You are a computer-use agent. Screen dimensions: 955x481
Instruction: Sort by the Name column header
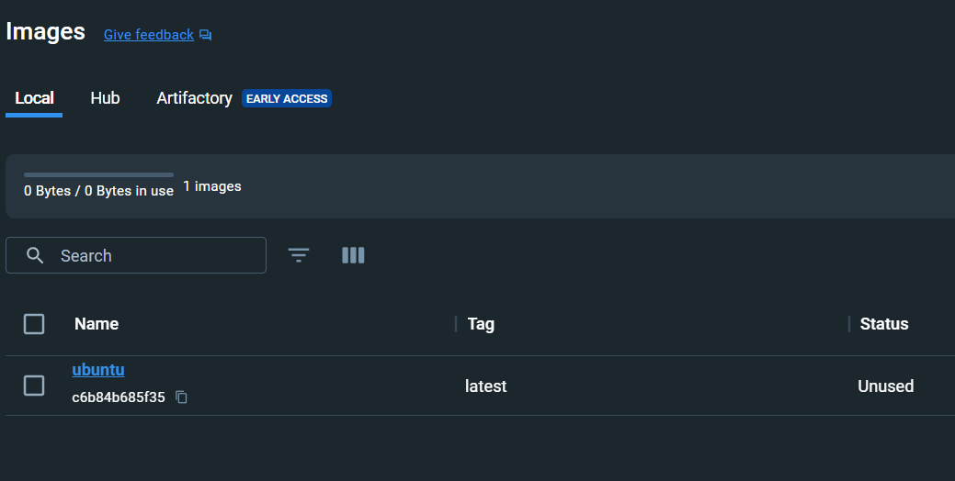(x=97, y=323)
